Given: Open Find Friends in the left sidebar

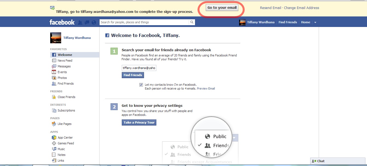Looking at the screenshot, I should click(66, 84).
